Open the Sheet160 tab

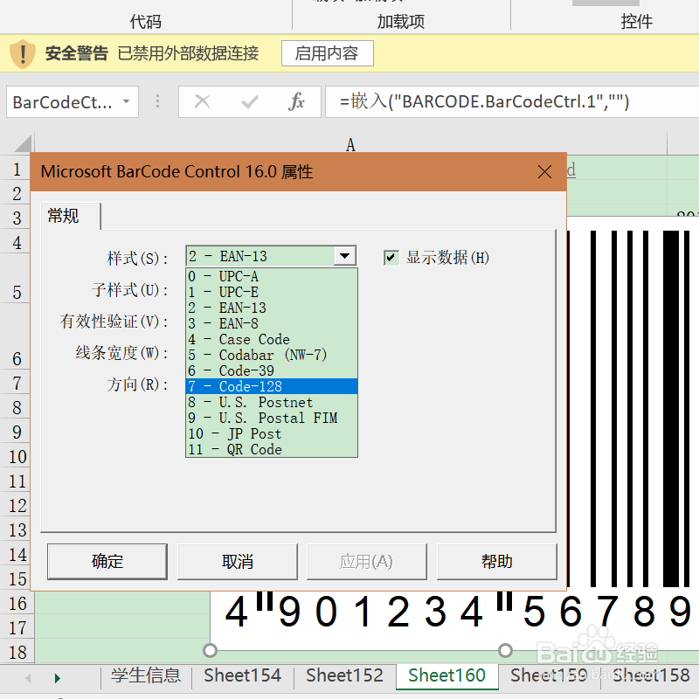coord(446,675)
